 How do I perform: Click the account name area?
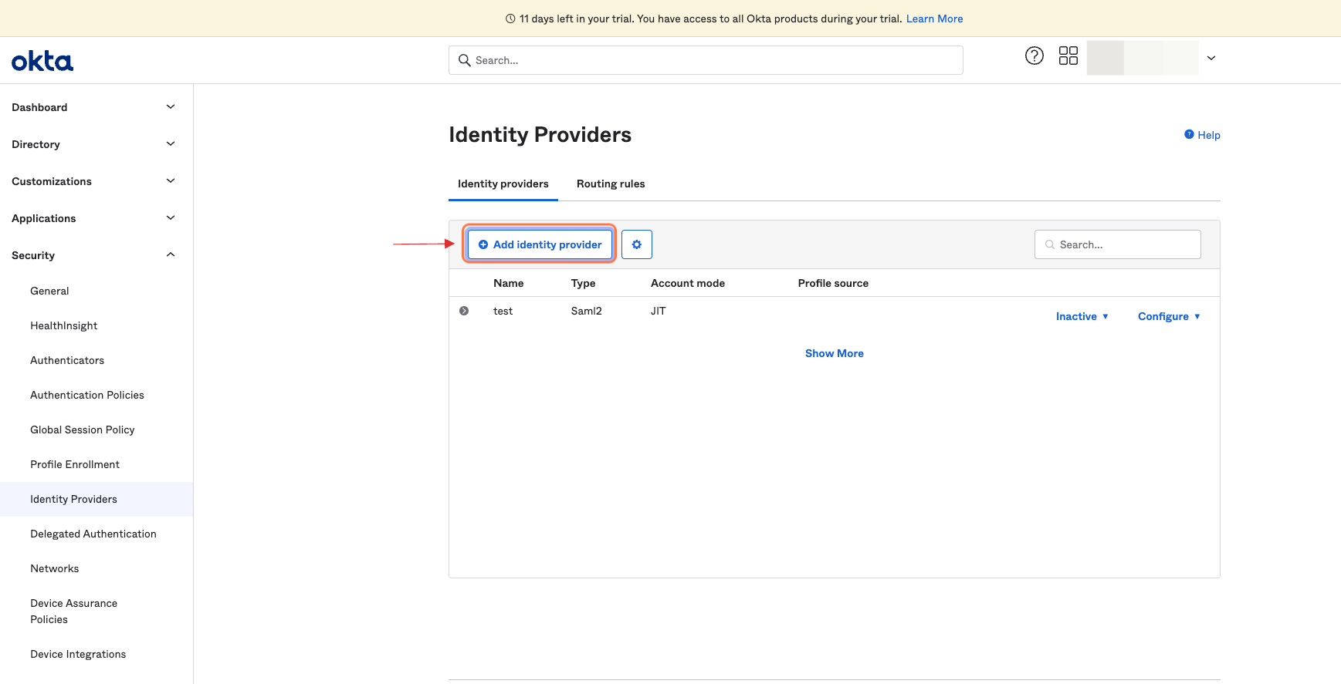pos(1143,58)
